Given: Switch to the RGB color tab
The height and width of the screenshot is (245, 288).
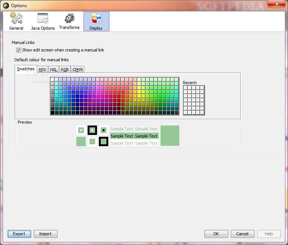Looking at the screenshot, I should 65,70.
